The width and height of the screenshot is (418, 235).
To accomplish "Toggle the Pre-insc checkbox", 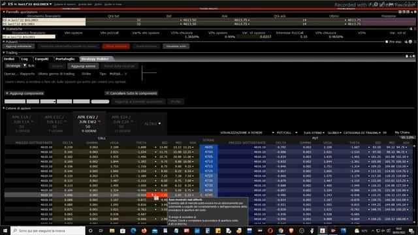I will click(x=387, y=42).
